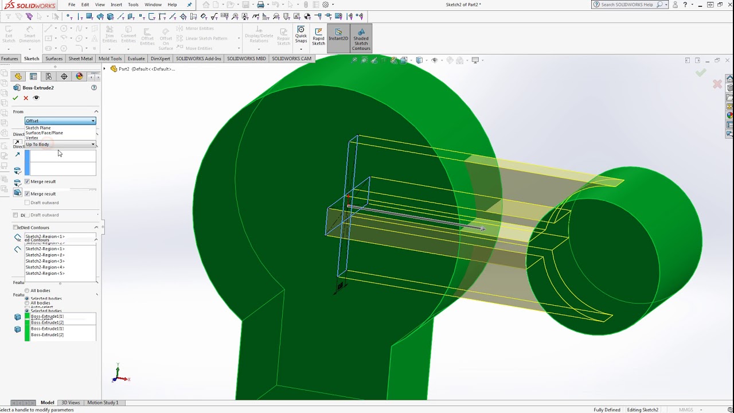Toggle Shaded Sketch Contours
Viewport: 734px width, 413px height.
[361, 38]
